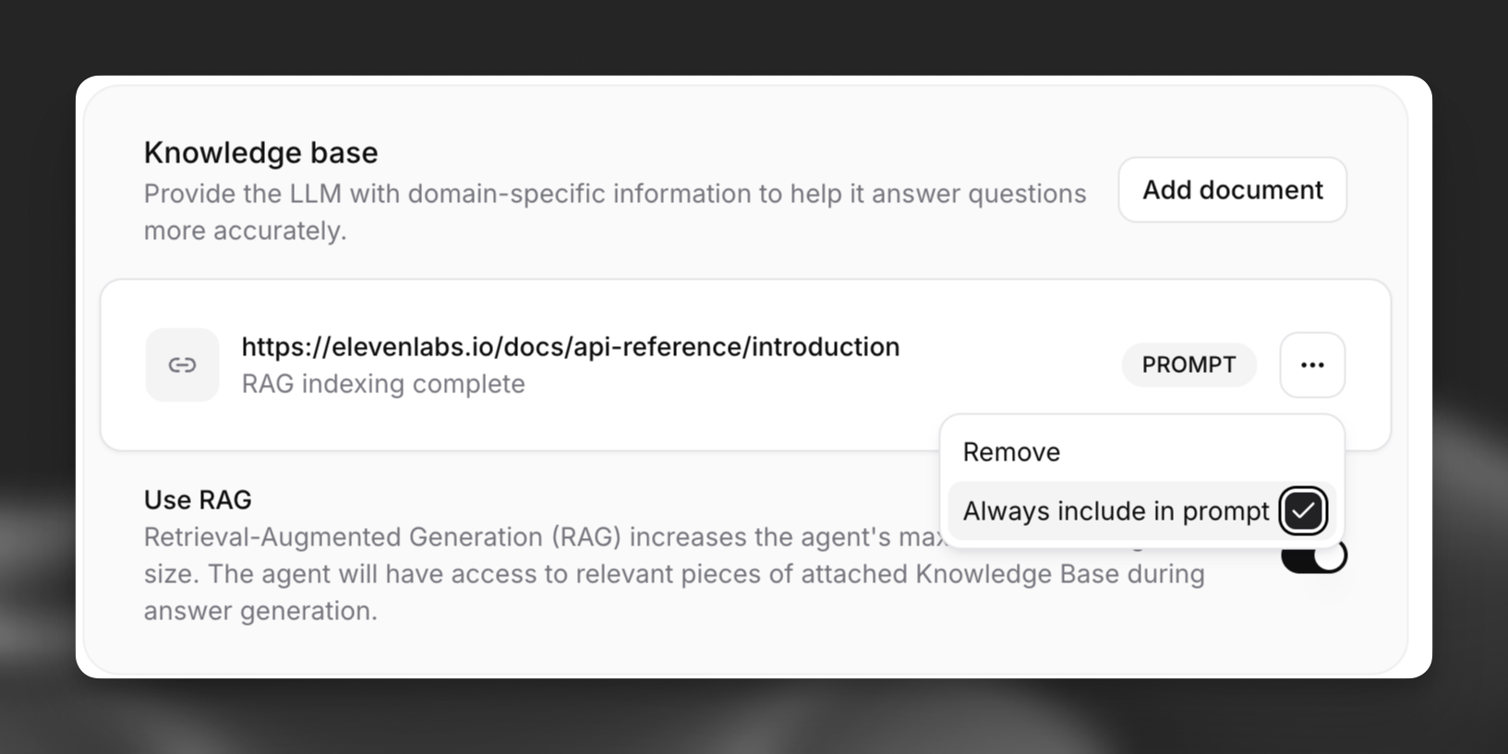Click the checkmark in the prompt checkbox
The image size is (1508, 754).
1302,510
